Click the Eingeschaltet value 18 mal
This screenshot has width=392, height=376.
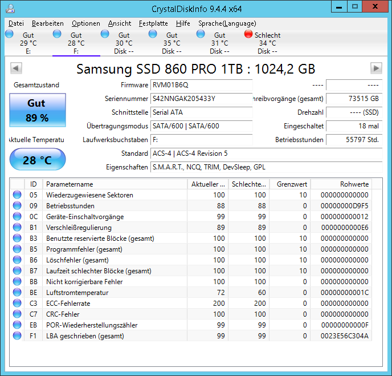tap(354, 126)
